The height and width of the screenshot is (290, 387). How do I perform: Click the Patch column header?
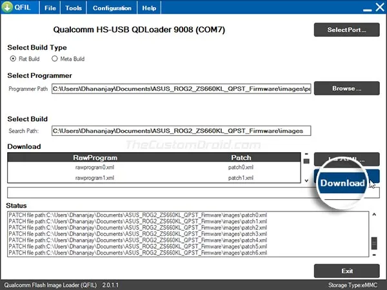tap(241, 158)
